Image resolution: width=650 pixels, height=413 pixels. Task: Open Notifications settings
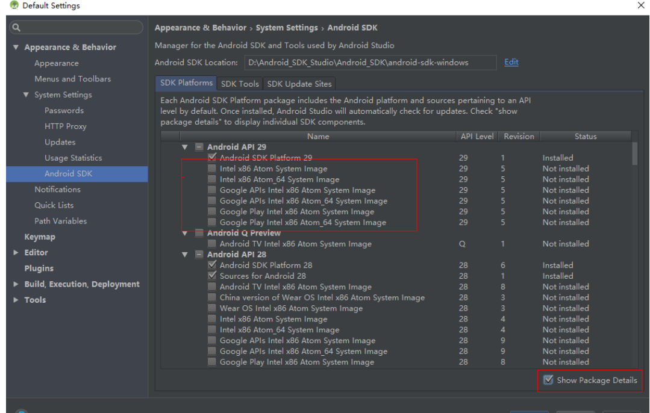pyautogui.click(x=57, y=189)
